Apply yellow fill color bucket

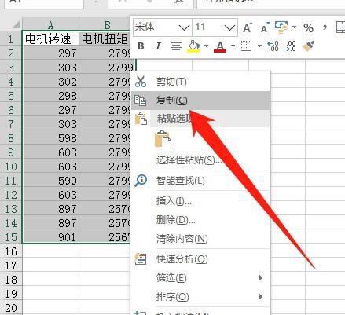coord(194,46)
